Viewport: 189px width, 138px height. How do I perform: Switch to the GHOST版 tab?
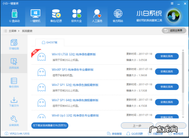tap(50, 43)
